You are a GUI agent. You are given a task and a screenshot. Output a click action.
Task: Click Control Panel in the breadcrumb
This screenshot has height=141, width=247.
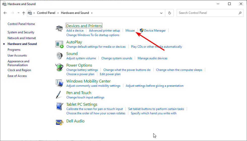[x=46, y=13]
